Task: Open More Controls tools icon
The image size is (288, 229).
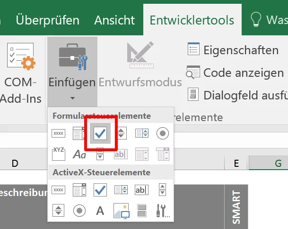Action: 163,211
